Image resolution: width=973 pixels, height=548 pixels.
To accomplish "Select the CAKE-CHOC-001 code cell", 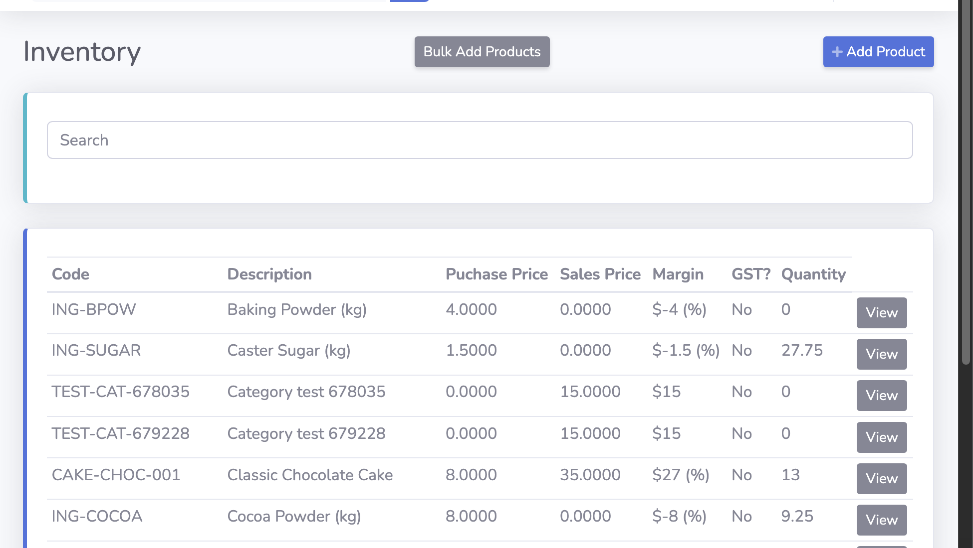I will point(116,475).
